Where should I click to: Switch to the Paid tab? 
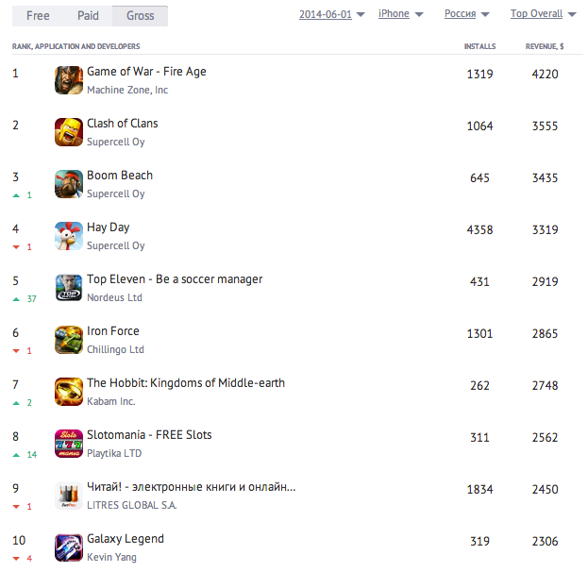click(x=88, y=15)
